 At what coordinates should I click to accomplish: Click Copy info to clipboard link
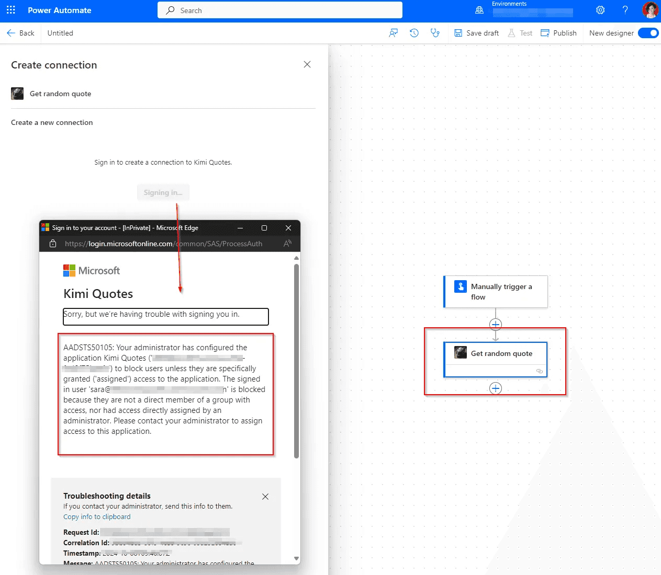(x=97, y=516)
